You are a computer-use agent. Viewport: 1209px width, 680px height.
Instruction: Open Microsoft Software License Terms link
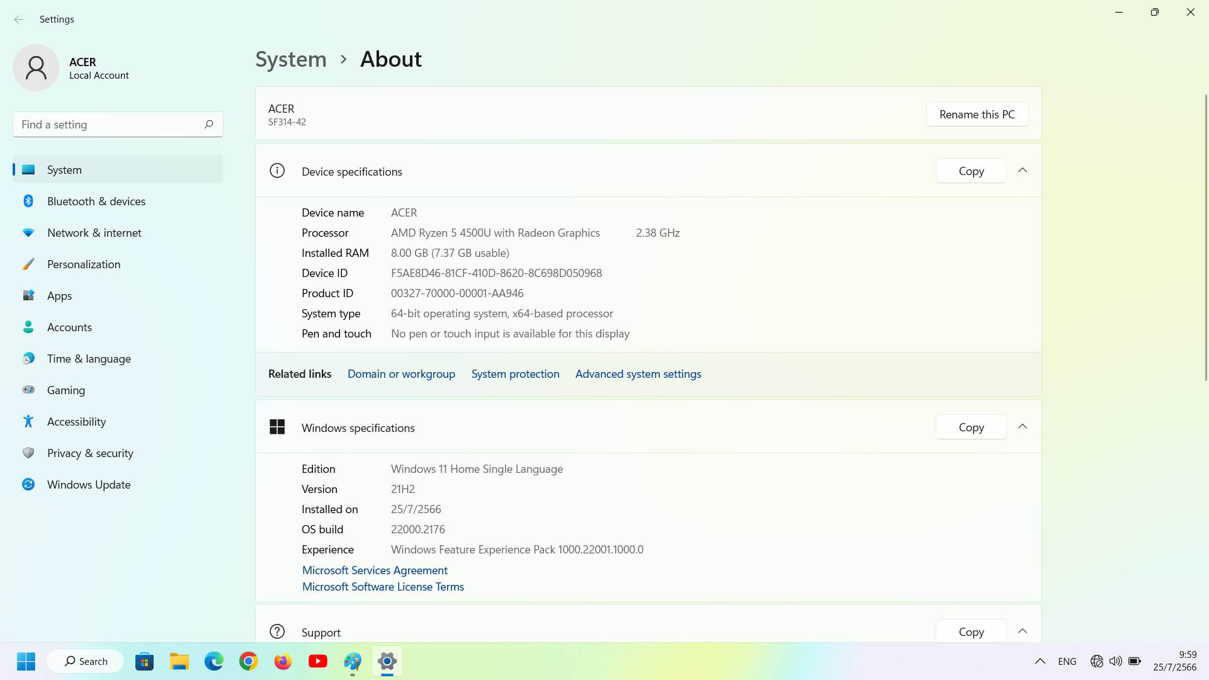click(x=383, y=586)
